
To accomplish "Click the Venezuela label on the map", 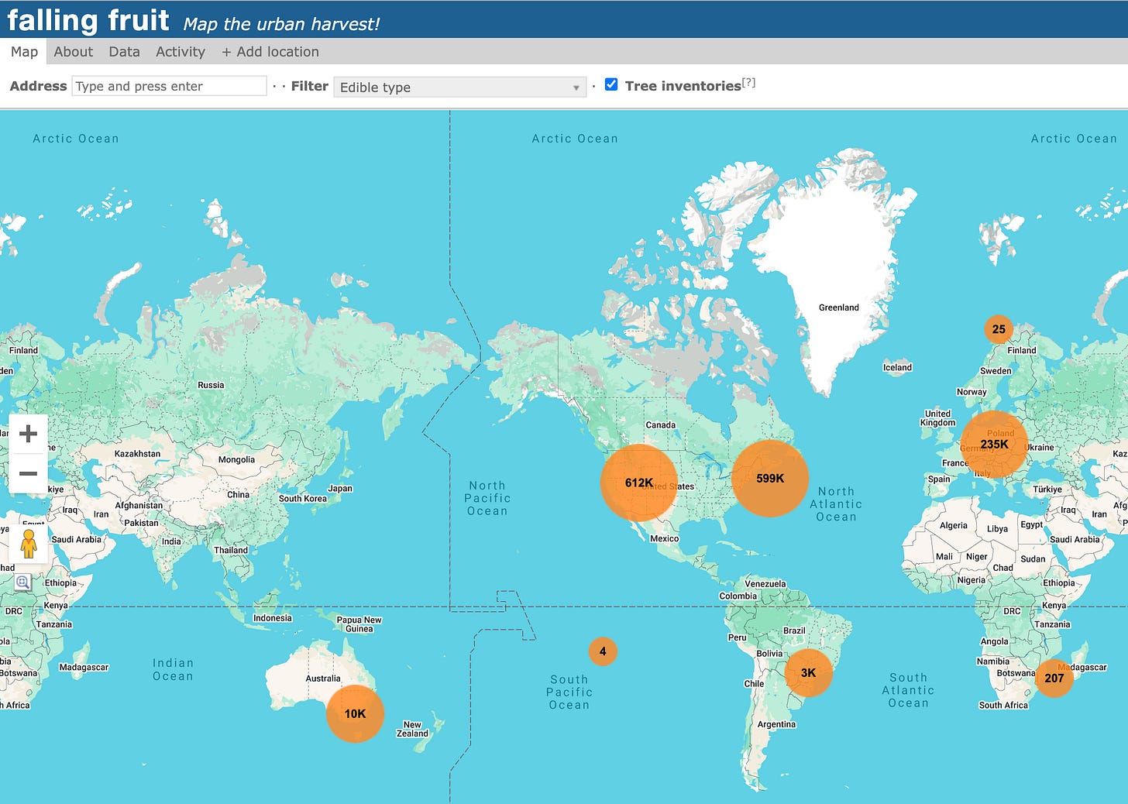I will click(765, 584).
